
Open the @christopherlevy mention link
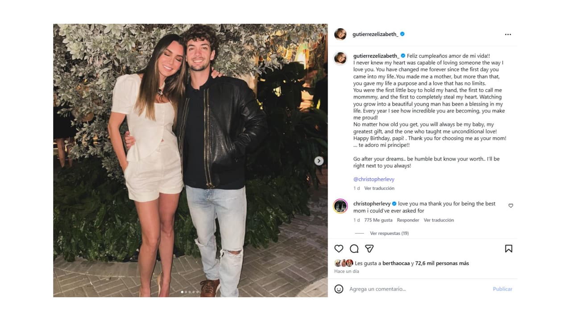(374, 179)
